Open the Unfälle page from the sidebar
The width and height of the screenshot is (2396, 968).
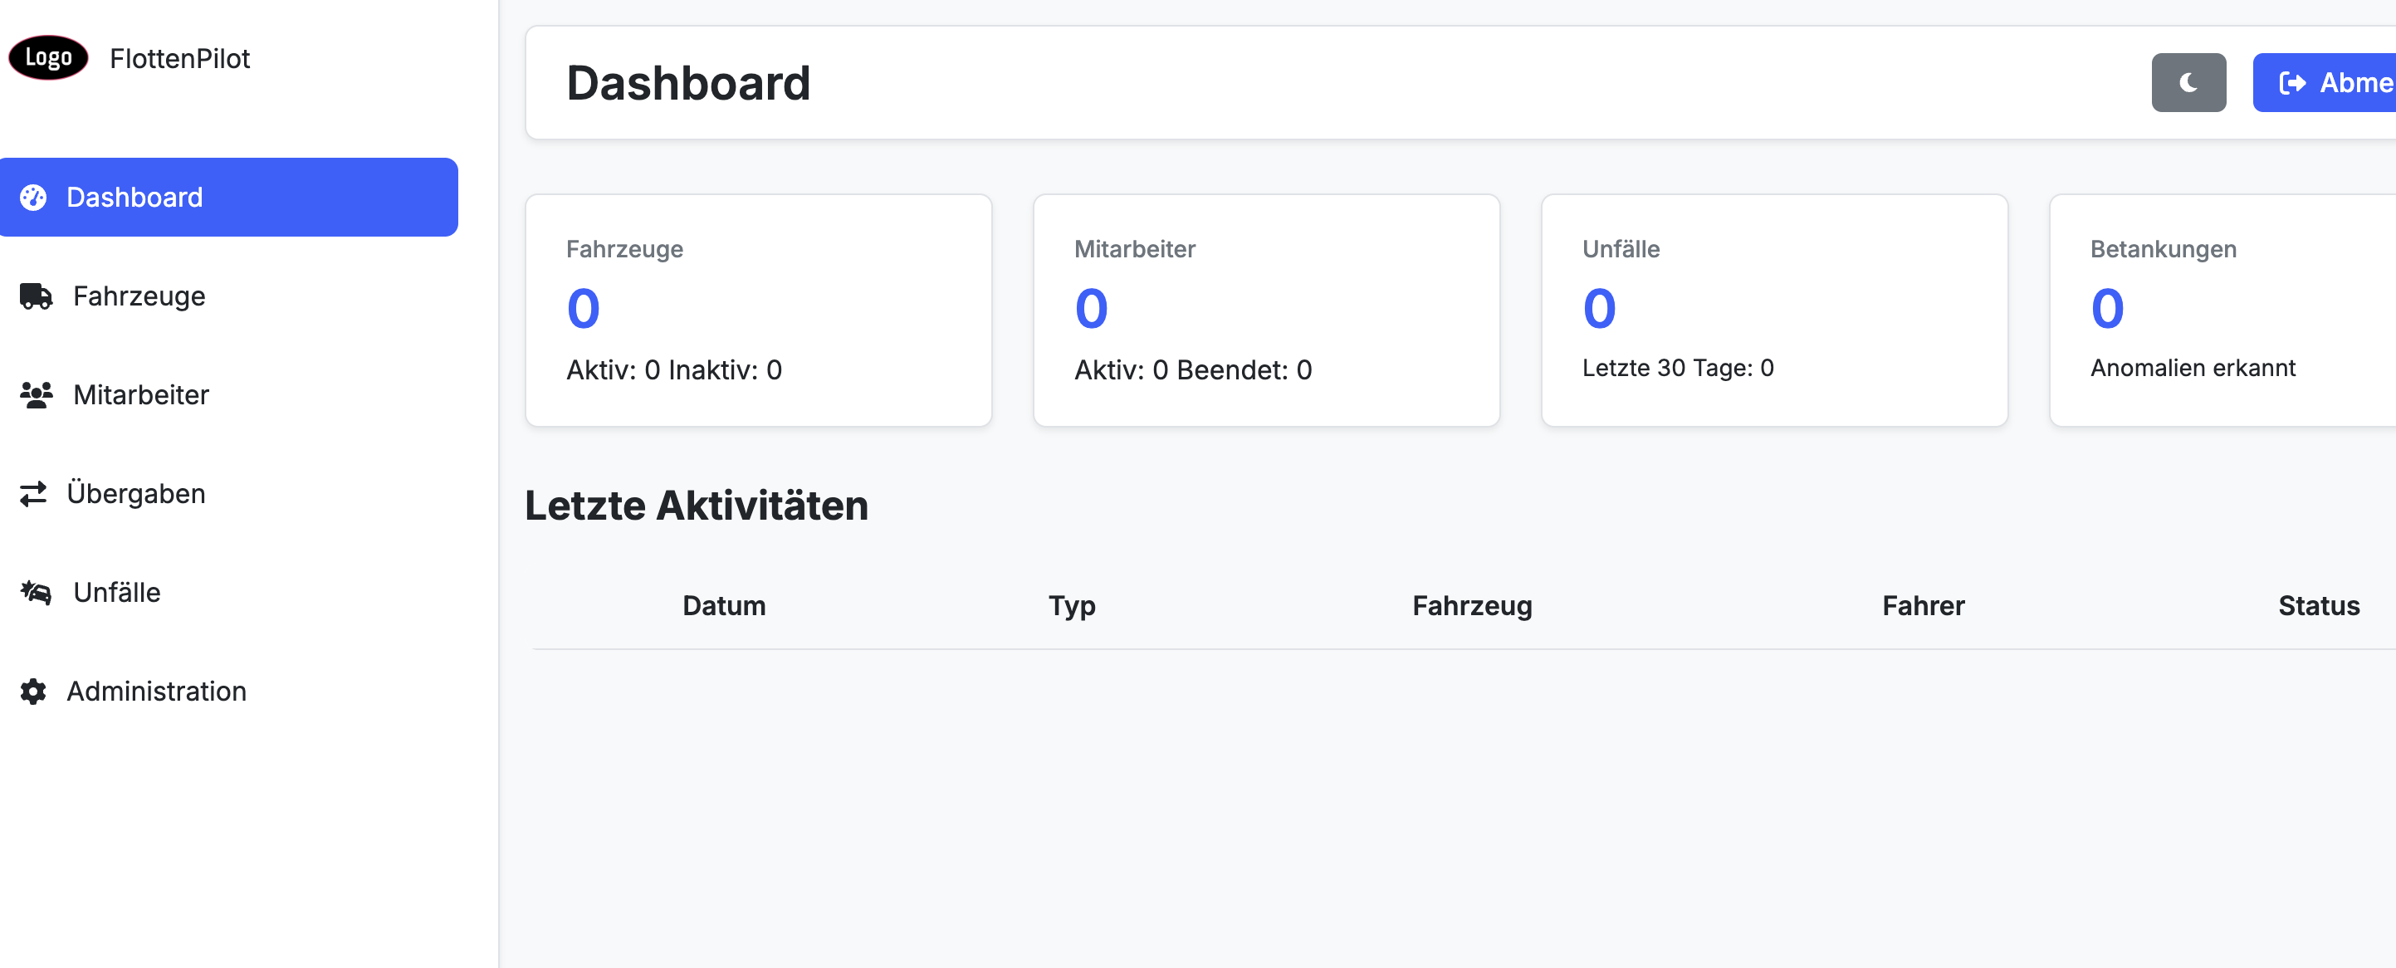pos(116,592)
